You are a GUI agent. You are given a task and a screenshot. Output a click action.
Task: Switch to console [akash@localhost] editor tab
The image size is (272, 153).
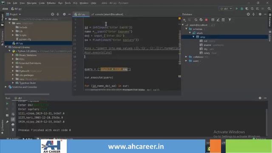coord(107,14)
